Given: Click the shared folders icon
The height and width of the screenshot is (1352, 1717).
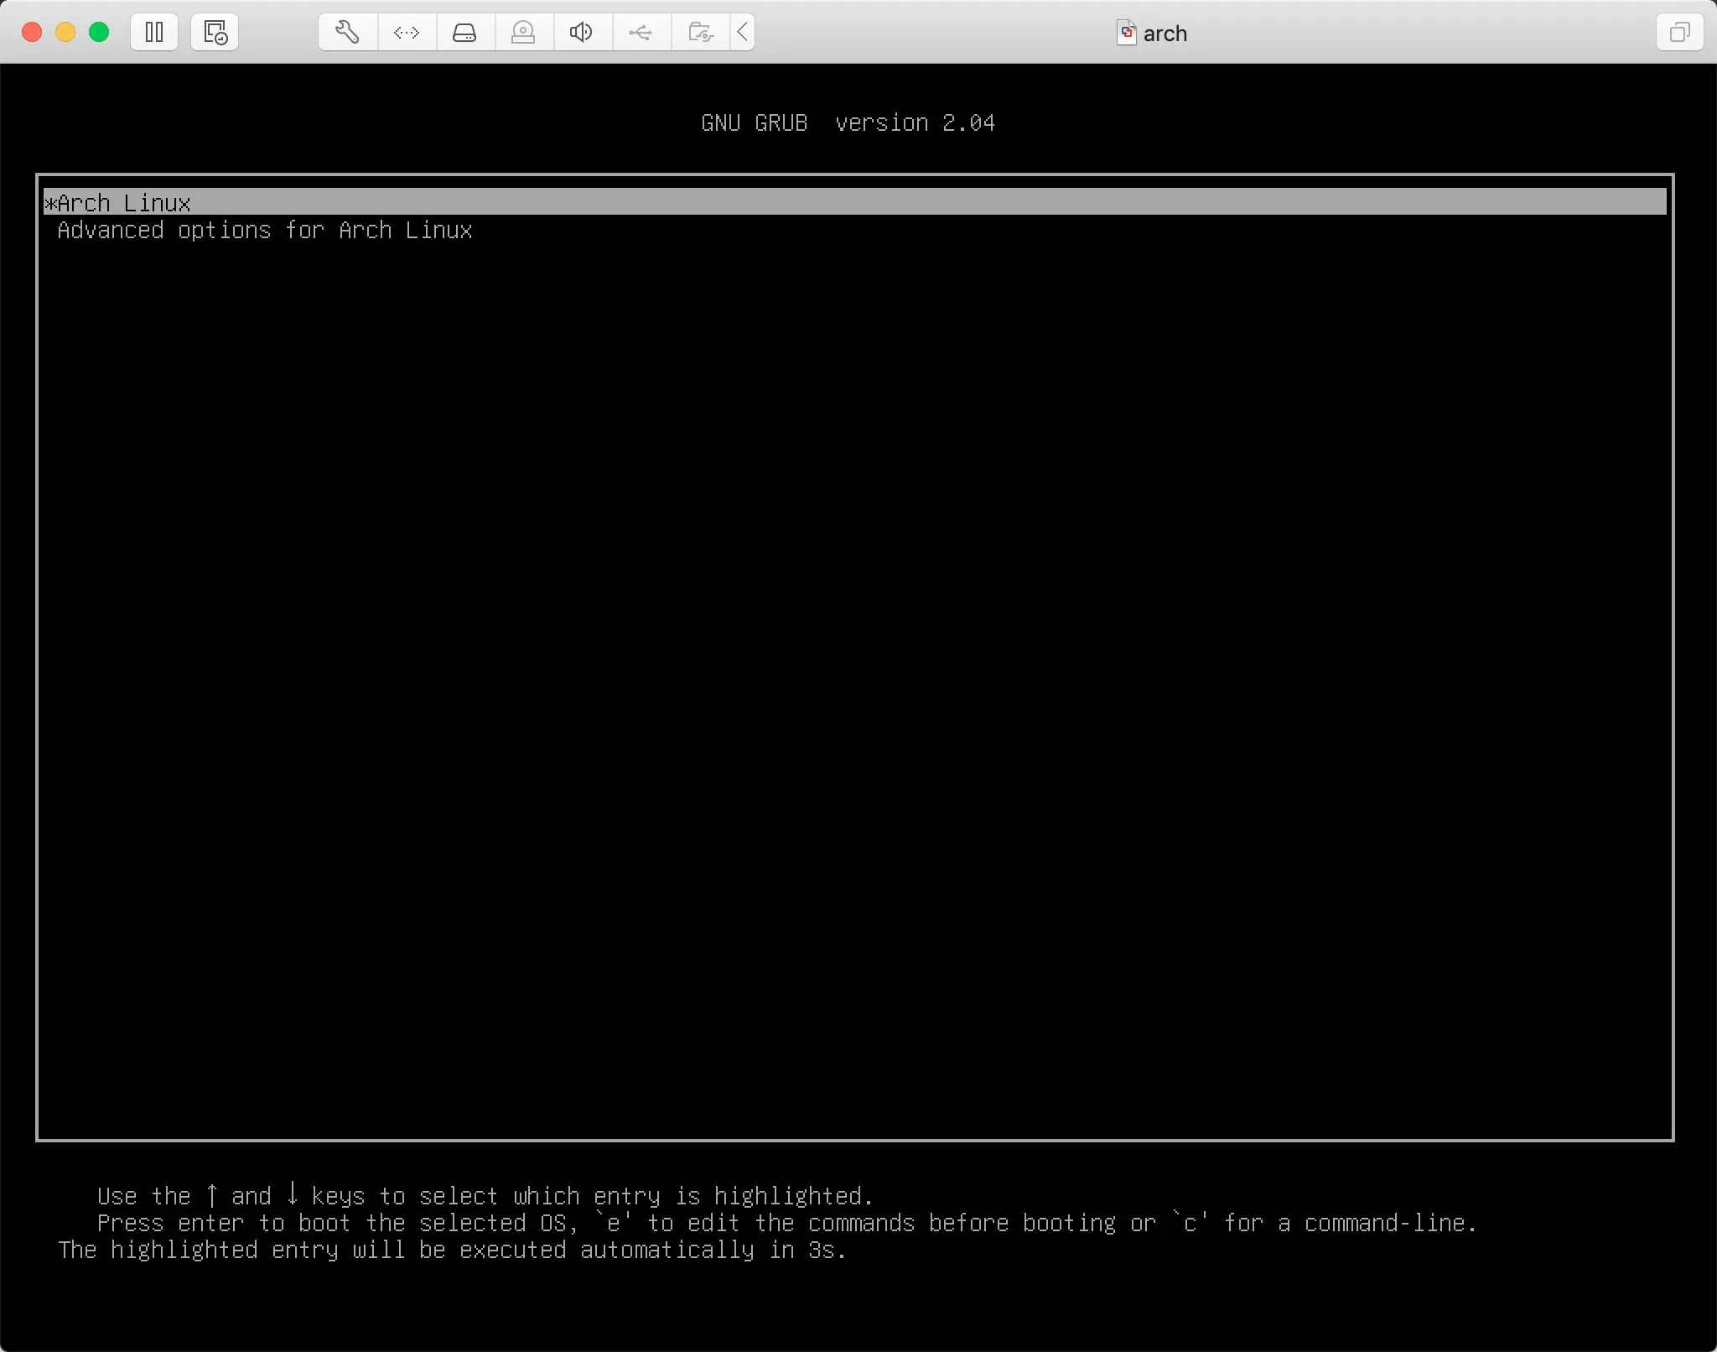Looking at the screenshot, I should pyautogui.click(x=700, y=33).
